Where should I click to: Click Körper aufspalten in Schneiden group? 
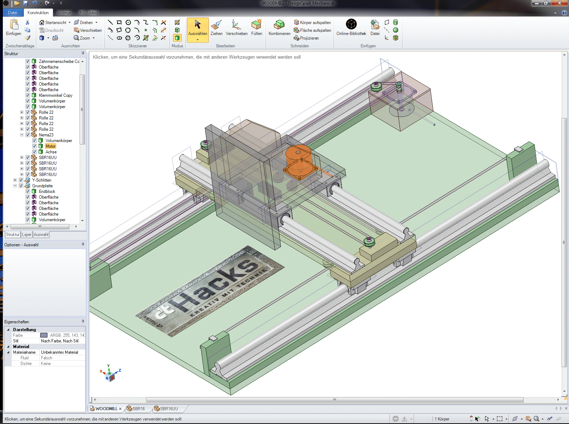(x=313, y=22)
